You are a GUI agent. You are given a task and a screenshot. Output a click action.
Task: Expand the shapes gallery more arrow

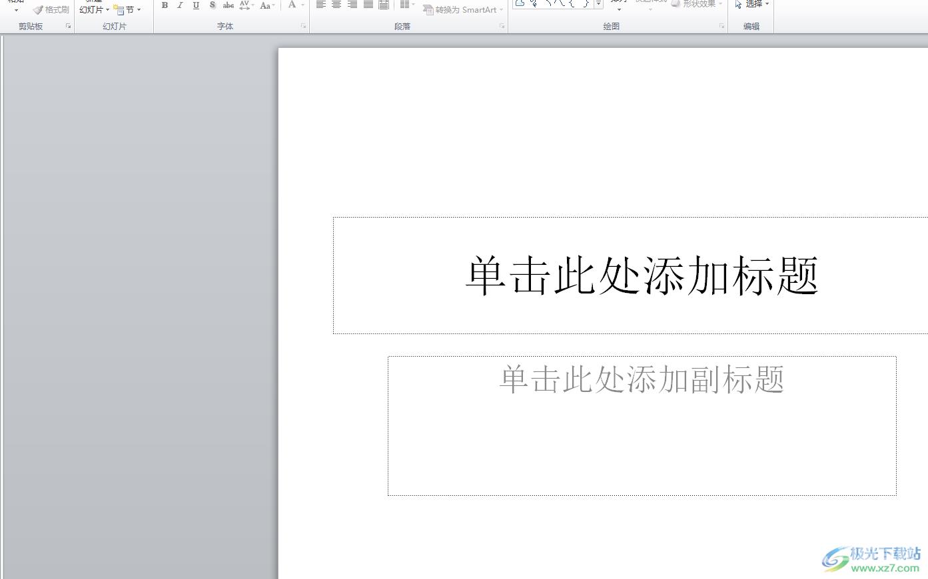(x=598, y=4)
